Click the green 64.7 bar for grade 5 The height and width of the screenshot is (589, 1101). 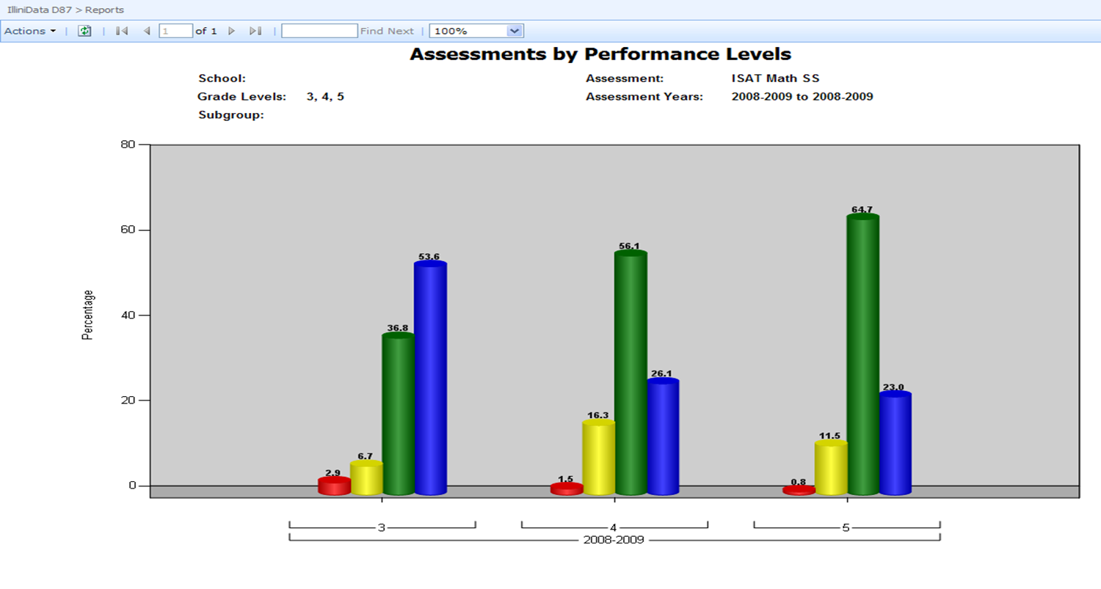862,354
